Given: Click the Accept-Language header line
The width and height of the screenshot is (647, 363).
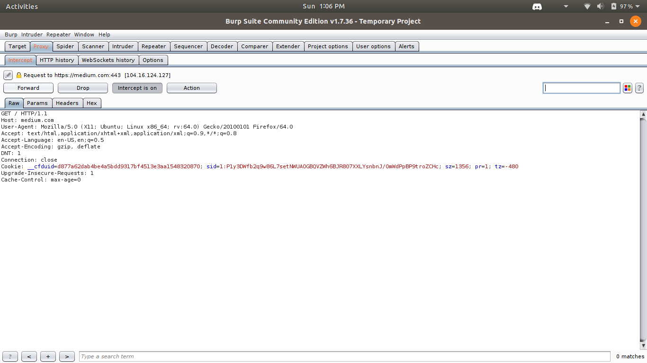Looking at the screenshot, I should coord(53,140).
